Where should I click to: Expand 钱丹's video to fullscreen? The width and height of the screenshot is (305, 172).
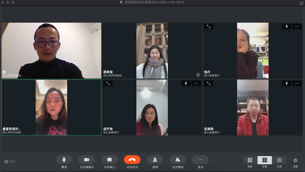(209, 27)
